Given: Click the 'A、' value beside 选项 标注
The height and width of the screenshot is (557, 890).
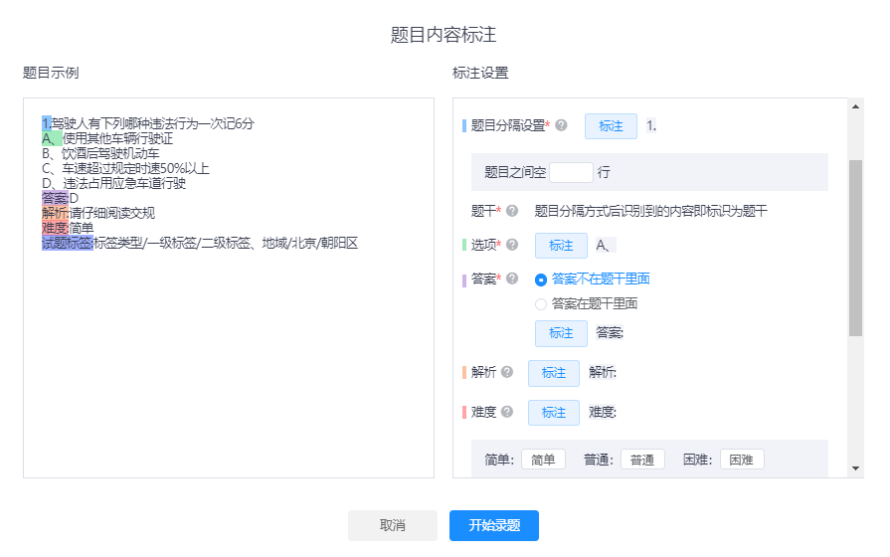Looking at the screenshot, I should 605,246.
